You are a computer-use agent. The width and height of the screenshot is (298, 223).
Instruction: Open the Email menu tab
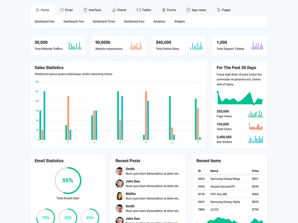click(x=66, y=10)
